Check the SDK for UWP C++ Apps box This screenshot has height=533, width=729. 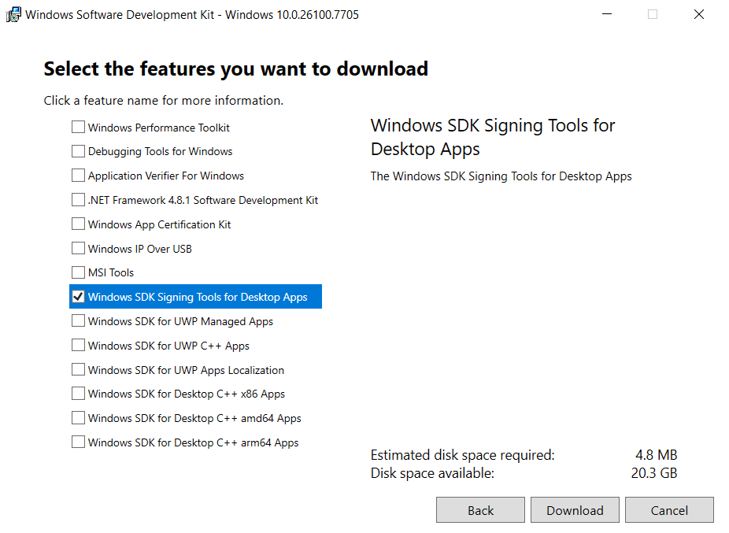(78, 346)
